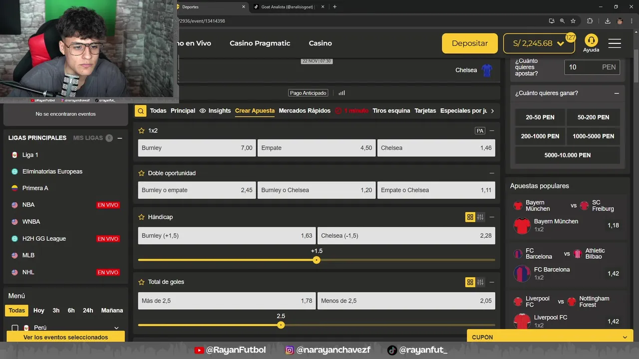This screenshot has width=639, height=359.
Task: Close the Deportes browser tab
Action: [x=244, y=7]
